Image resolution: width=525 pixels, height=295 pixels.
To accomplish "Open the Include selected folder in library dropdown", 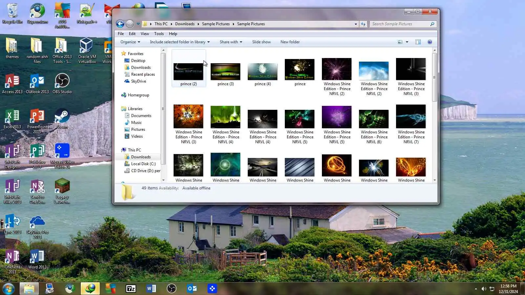I will click(180, 42).
